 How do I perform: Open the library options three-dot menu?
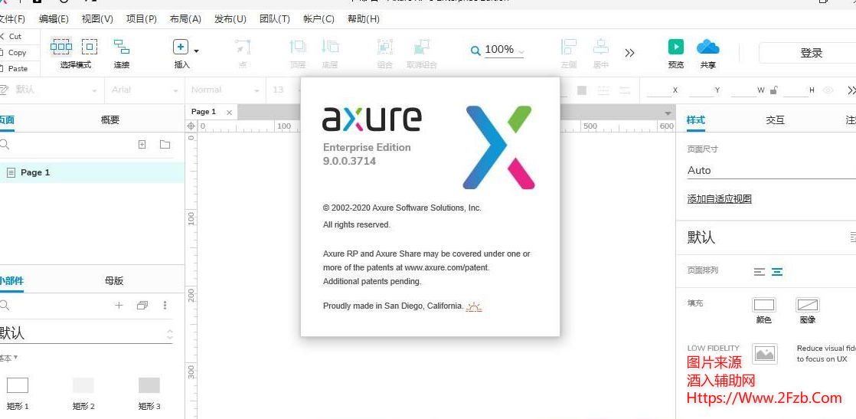pyautogui.click(x=165, y=306)
